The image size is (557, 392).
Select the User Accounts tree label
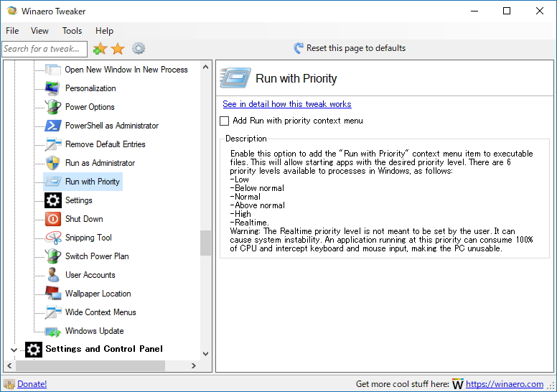(x=90, y=275)
